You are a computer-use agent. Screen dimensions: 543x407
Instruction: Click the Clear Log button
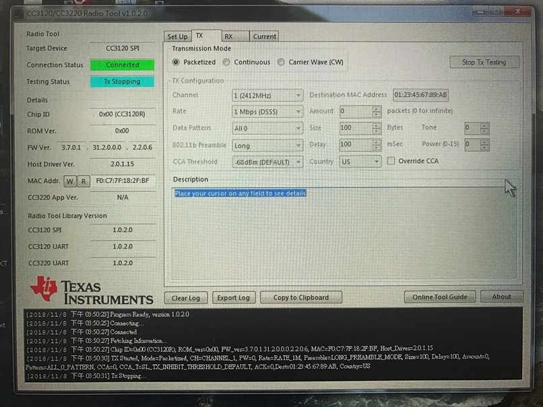186,298
